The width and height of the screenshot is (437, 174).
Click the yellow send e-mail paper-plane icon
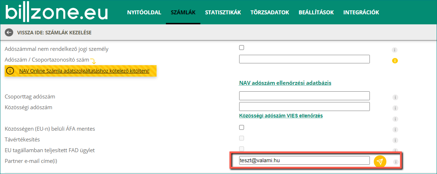(x=380, y=161)
